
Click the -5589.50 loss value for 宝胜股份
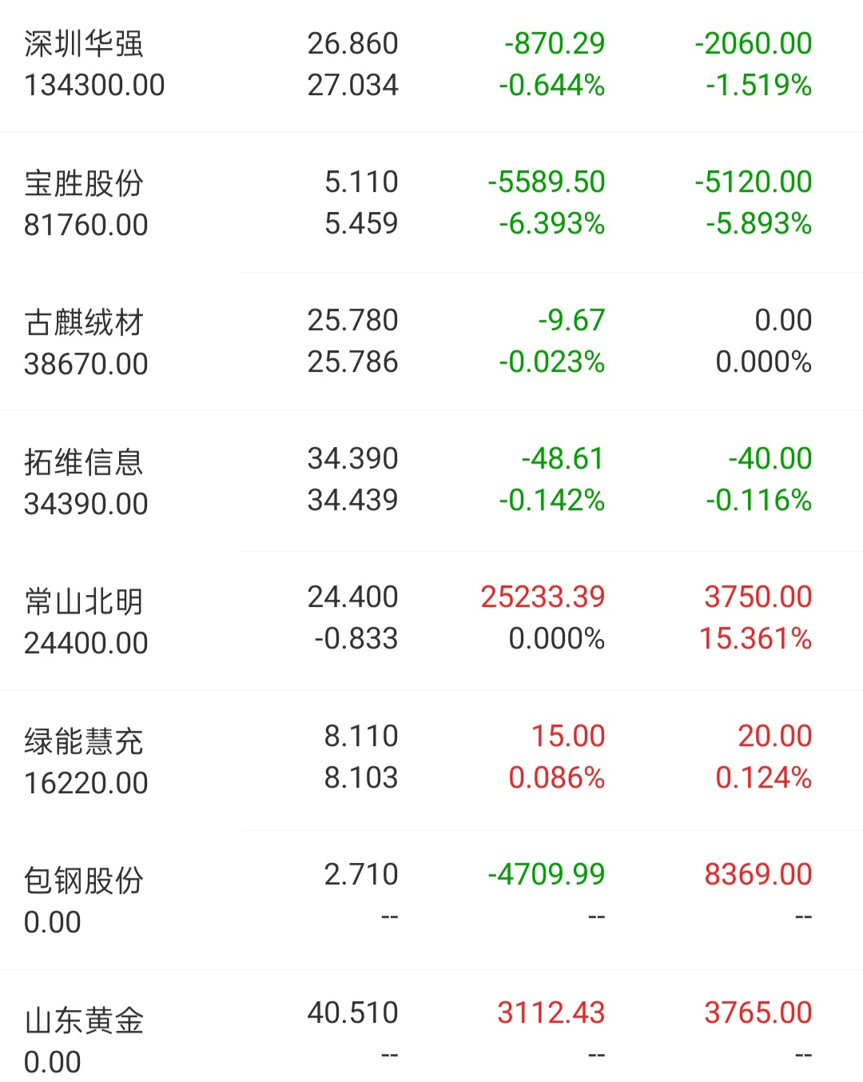click(547, 182)
